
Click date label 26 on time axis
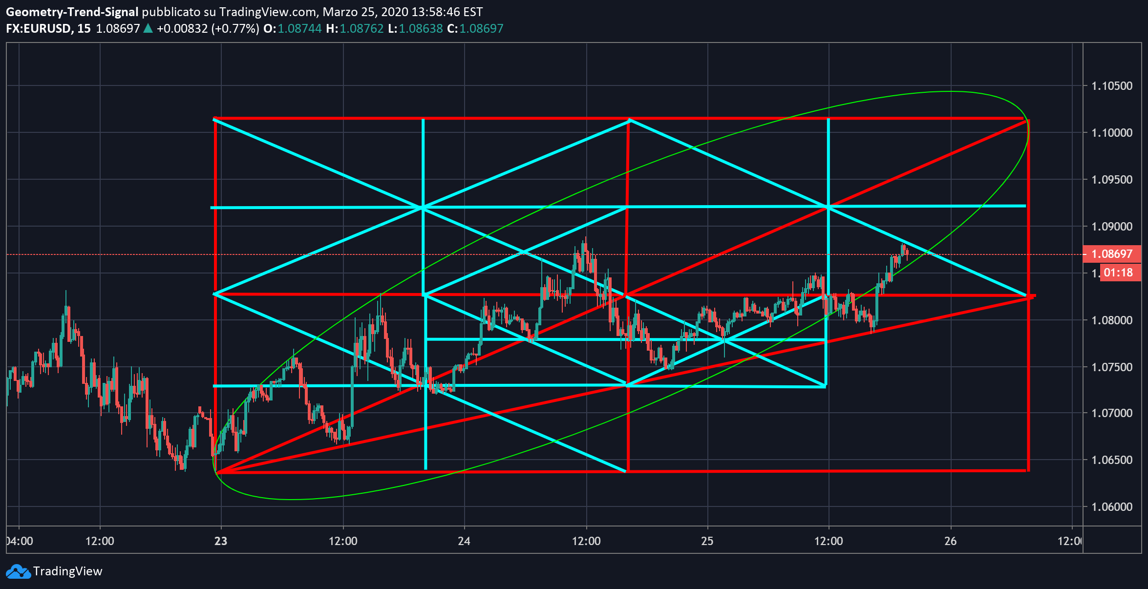tap(950, 541)
